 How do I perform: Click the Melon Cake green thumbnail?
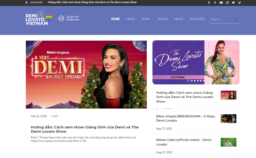[x=228, y=142]
